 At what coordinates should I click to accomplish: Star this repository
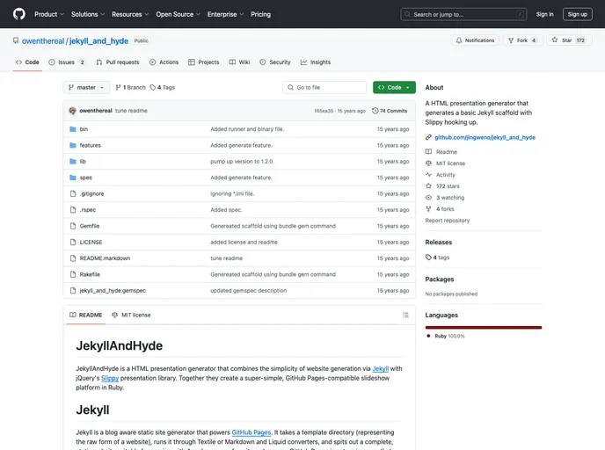coord(569,40)
